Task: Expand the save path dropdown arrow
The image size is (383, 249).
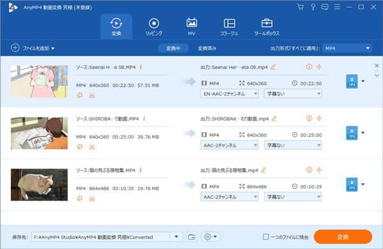Action: [176, 237]
